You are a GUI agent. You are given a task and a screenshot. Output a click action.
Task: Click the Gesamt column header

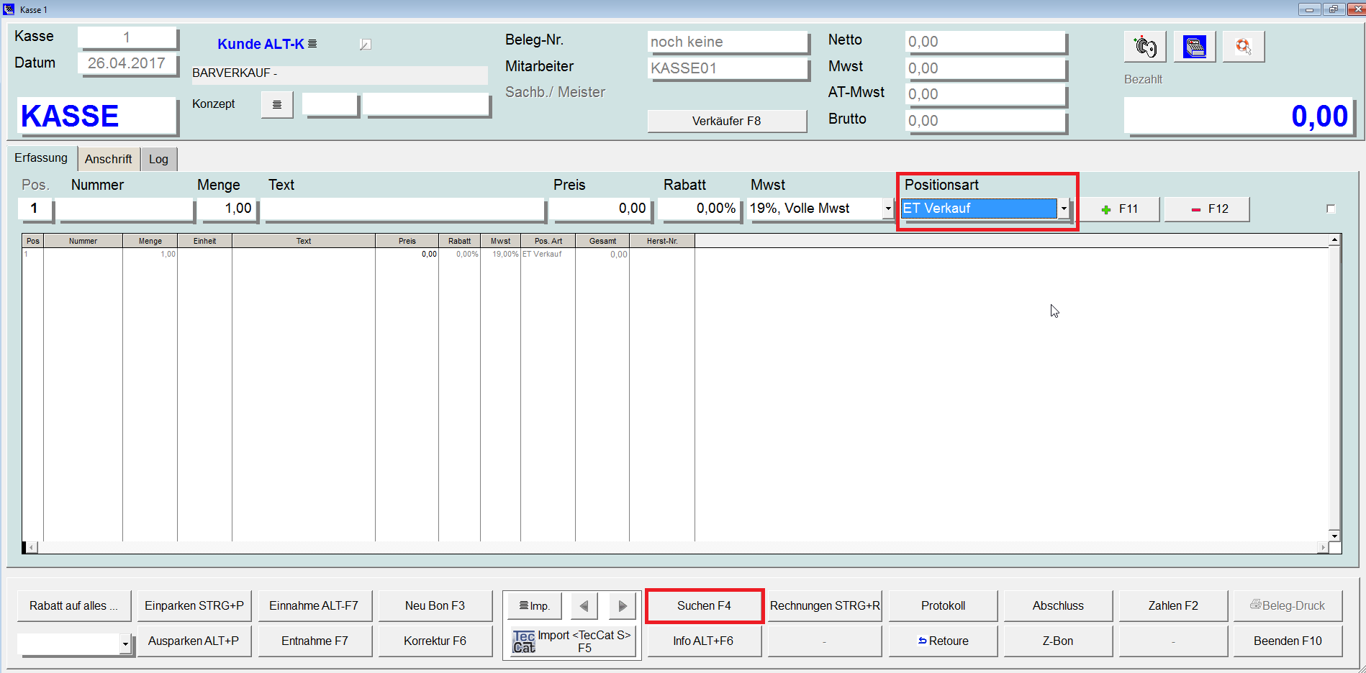coord(602,241)
